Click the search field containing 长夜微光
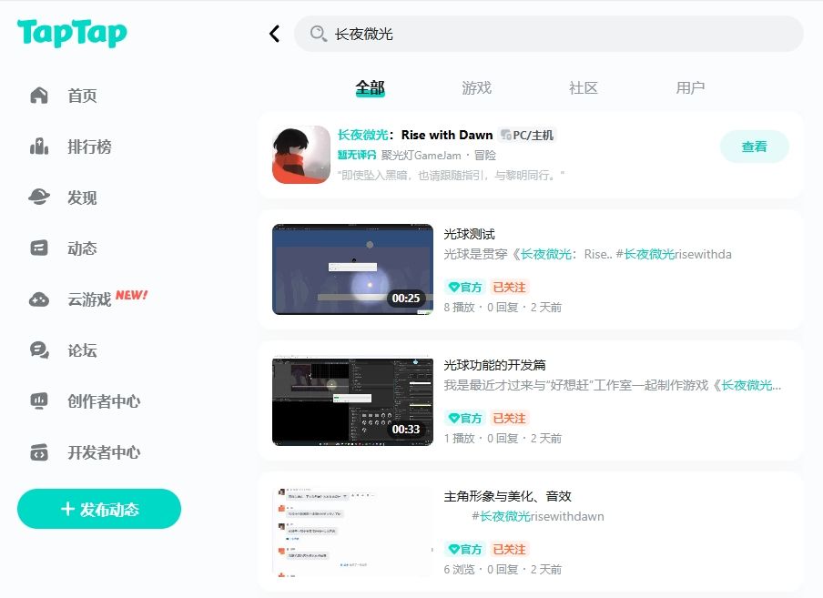This screenshot has width=823, height=598. (548, 34)
